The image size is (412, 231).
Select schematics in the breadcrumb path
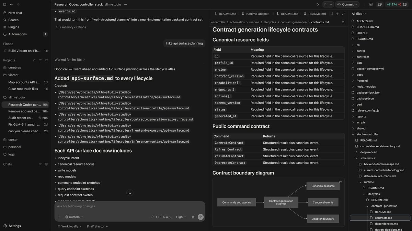[237, 22]
